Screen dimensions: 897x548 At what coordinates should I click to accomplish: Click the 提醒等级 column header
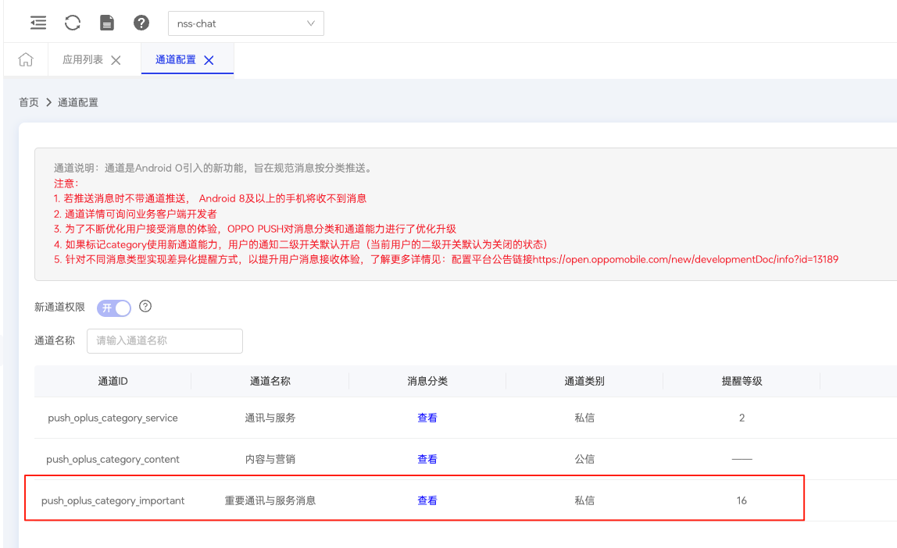(x=742, y=381)
